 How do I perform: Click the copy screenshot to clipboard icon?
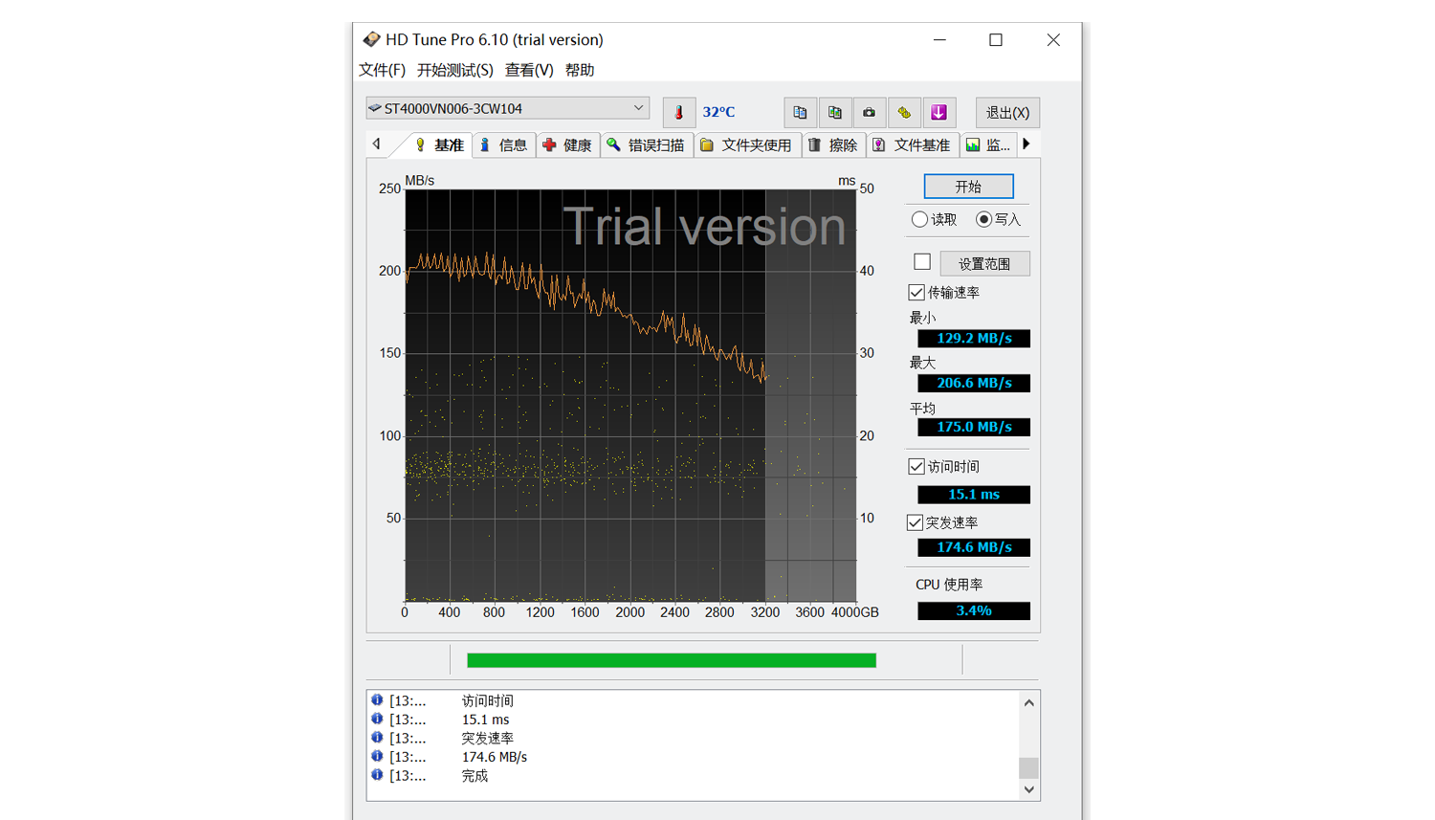pyautogui.click(x=834, y=112)
